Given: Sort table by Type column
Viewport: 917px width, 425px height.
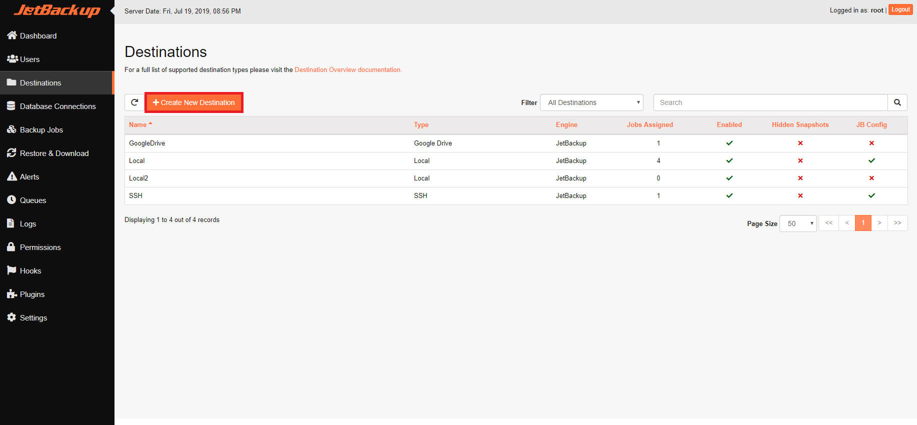Looking at the screenshot, I should pos(421,124).
